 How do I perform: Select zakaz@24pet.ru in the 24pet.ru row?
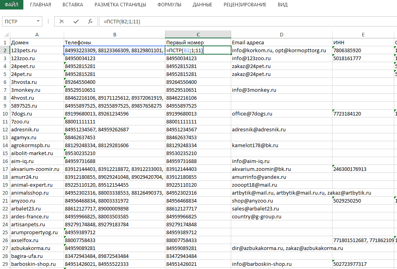tap(281, 74)
